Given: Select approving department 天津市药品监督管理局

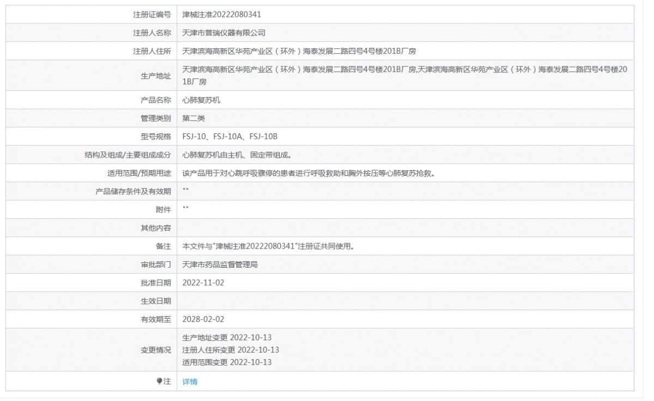Looking at the screenshot, I should tap(220, 264).
